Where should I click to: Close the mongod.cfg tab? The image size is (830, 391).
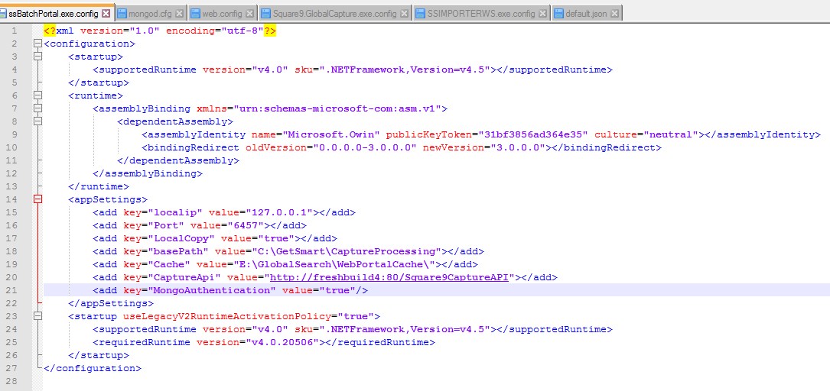pyautogui.click(x=179, y=14)
